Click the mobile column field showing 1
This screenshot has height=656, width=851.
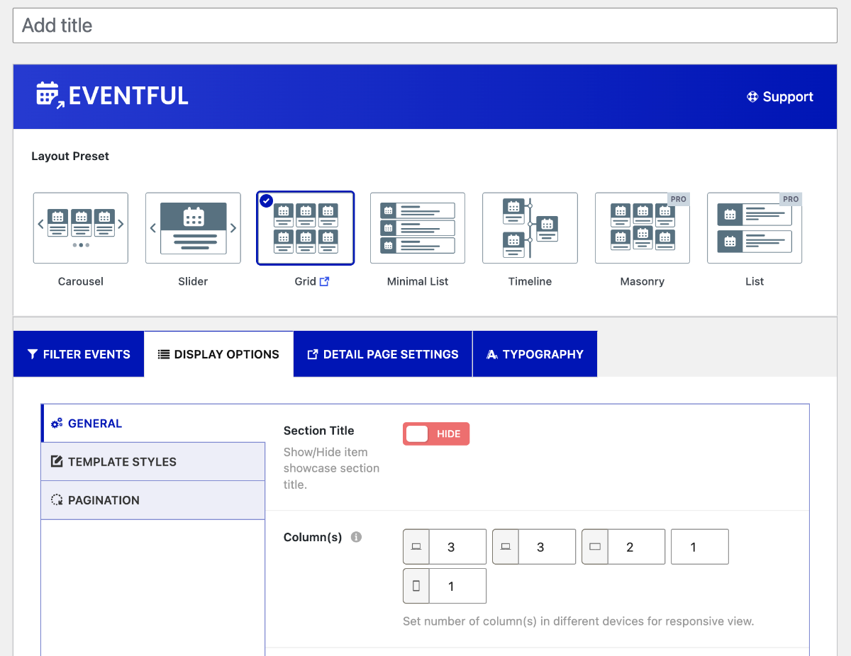click(457, 586)
